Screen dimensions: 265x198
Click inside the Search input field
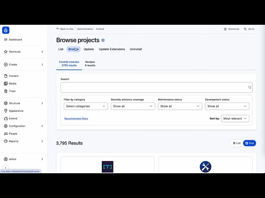(x=157, y=87)
